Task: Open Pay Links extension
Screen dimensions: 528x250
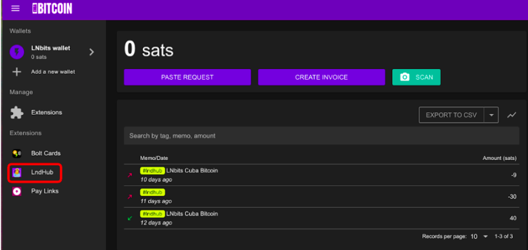Action: pyautogui.click(x=45, y=191)
